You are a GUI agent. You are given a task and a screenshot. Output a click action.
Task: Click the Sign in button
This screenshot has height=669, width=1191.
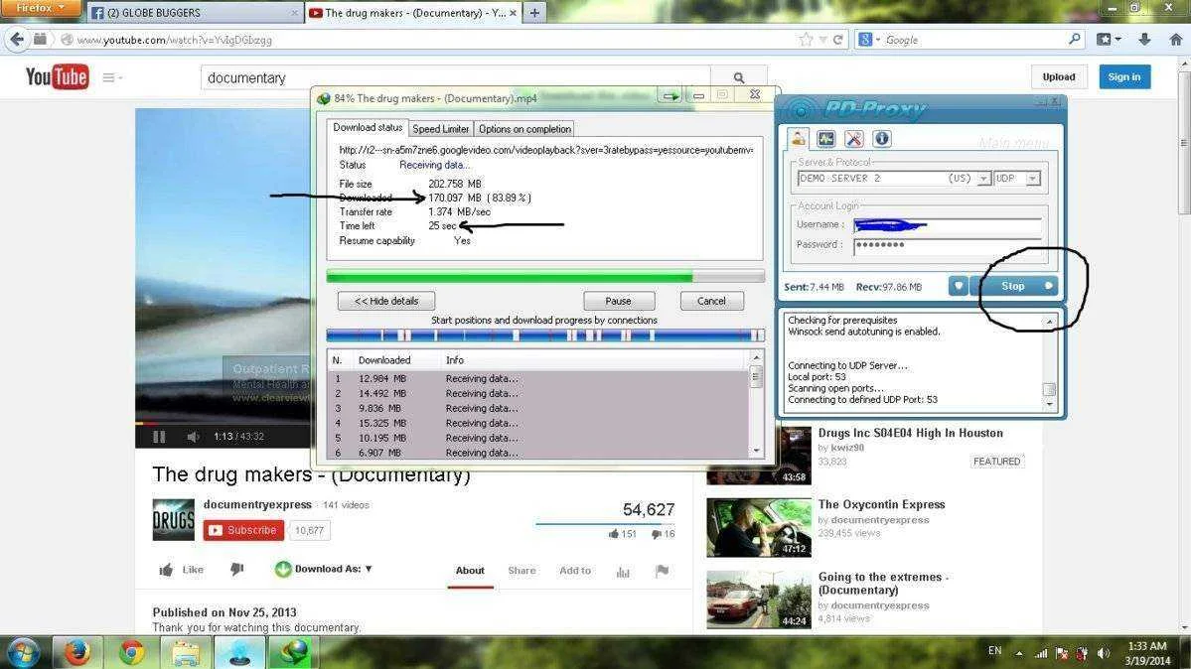point(1124,76)
